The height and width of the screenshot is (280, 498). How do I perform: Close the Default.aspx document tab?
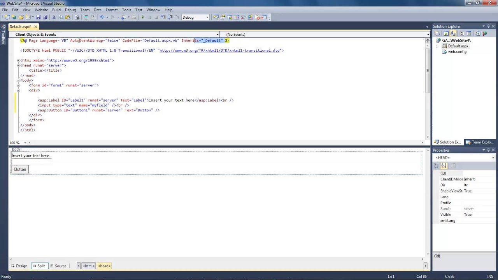pyautogui.click(x=35, y=27)
